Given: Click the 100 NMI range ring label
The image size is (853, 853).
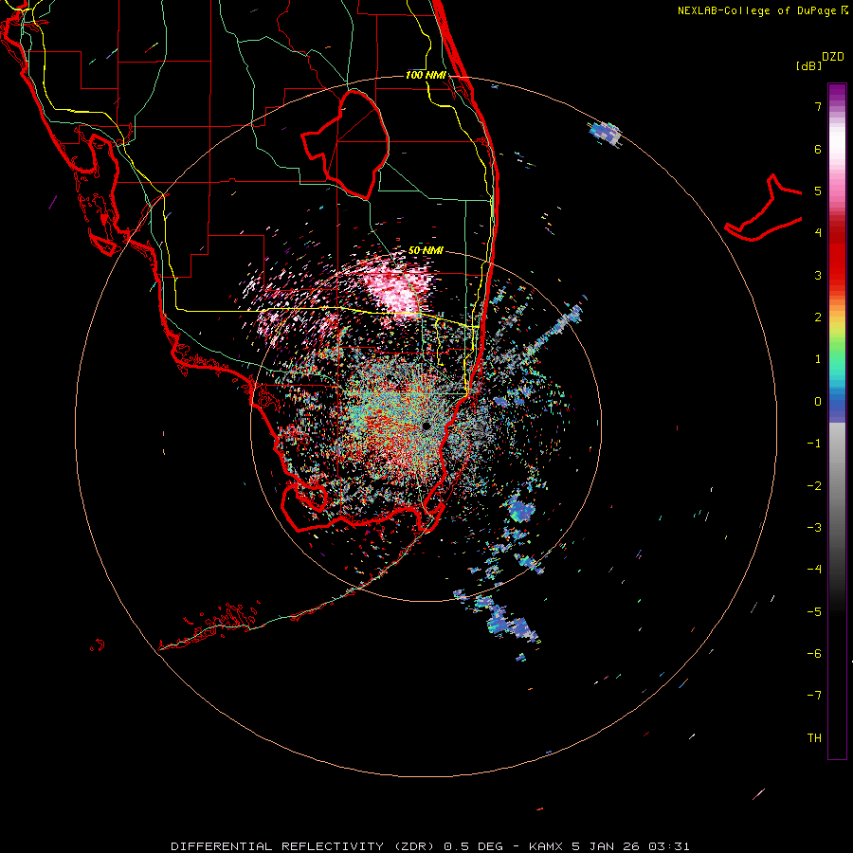Looking at the screenshot, I should click(426, 75).
